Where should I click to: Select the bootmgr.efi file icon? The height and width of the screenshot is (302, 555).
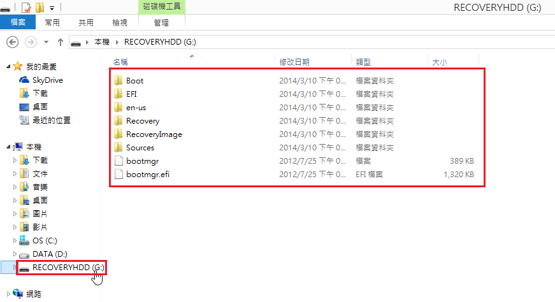(118, 175)
